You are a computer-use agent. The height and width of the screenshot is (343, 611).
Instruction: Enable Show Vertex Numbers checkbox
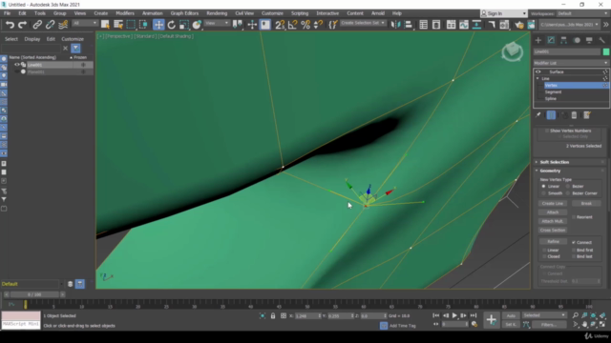tap(547, 131)
